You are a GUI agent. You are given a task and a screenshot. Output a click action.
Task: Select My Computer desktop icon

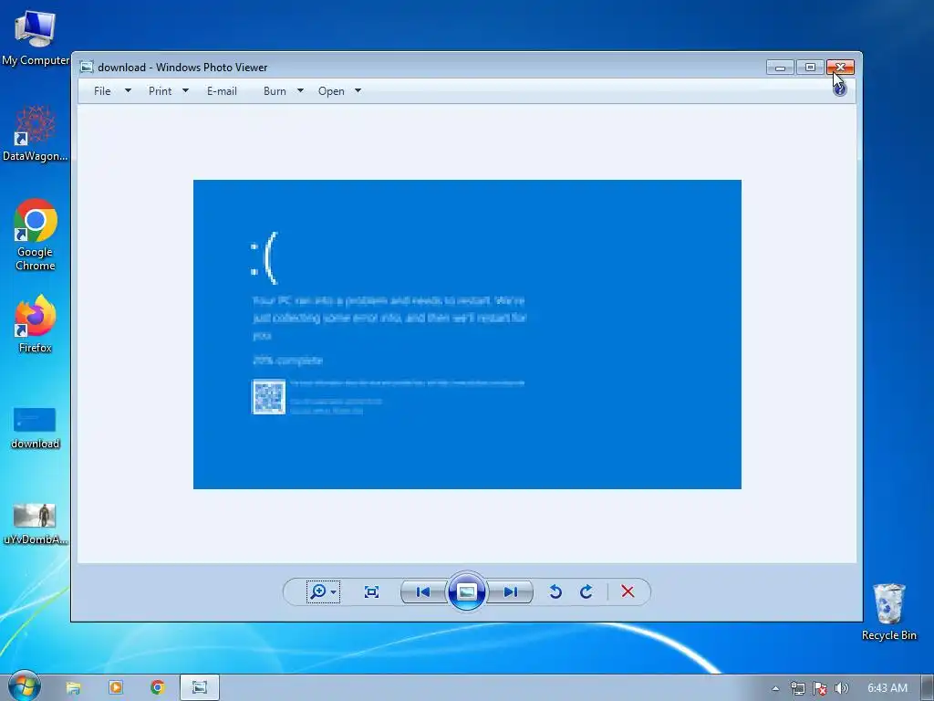tap(36, 38)
